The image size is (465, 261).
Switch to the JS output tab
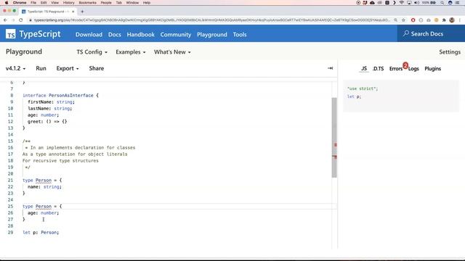point(364,68)
